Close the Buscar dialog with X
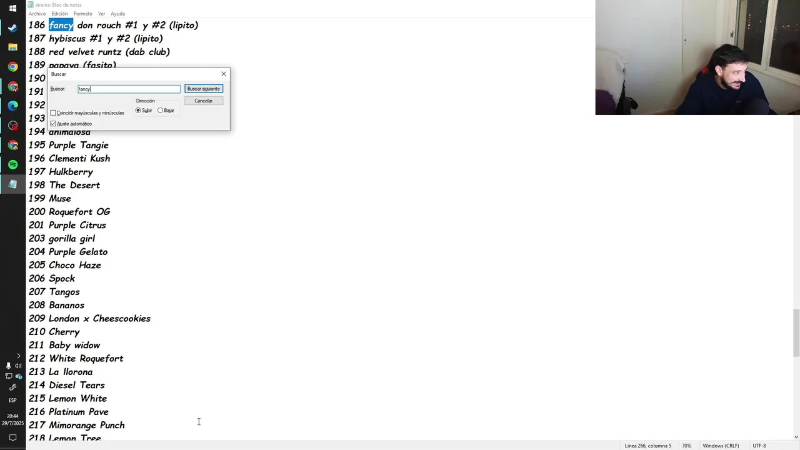The height and width of the screenshot is (450, 800). point(224,74)
